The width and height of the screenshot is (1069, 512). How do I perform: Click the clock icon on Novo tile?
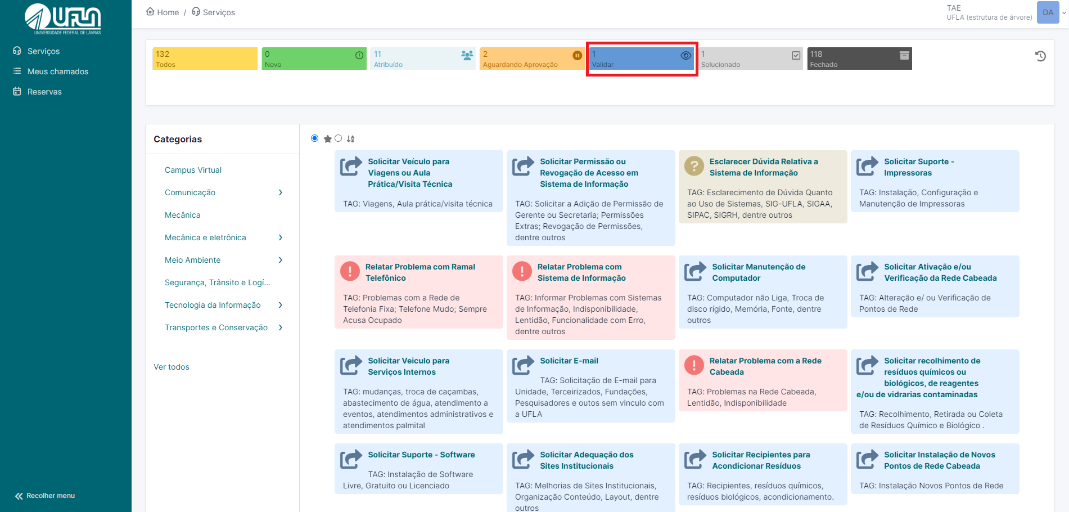(x=359, y=55)
